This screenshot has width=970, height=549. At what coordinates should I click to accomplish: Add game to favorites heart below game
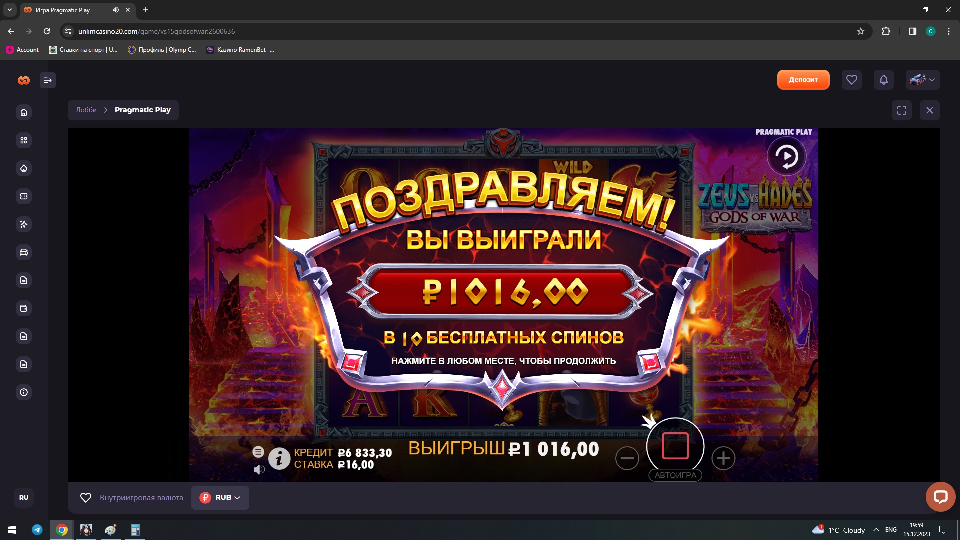coord(86,498)
